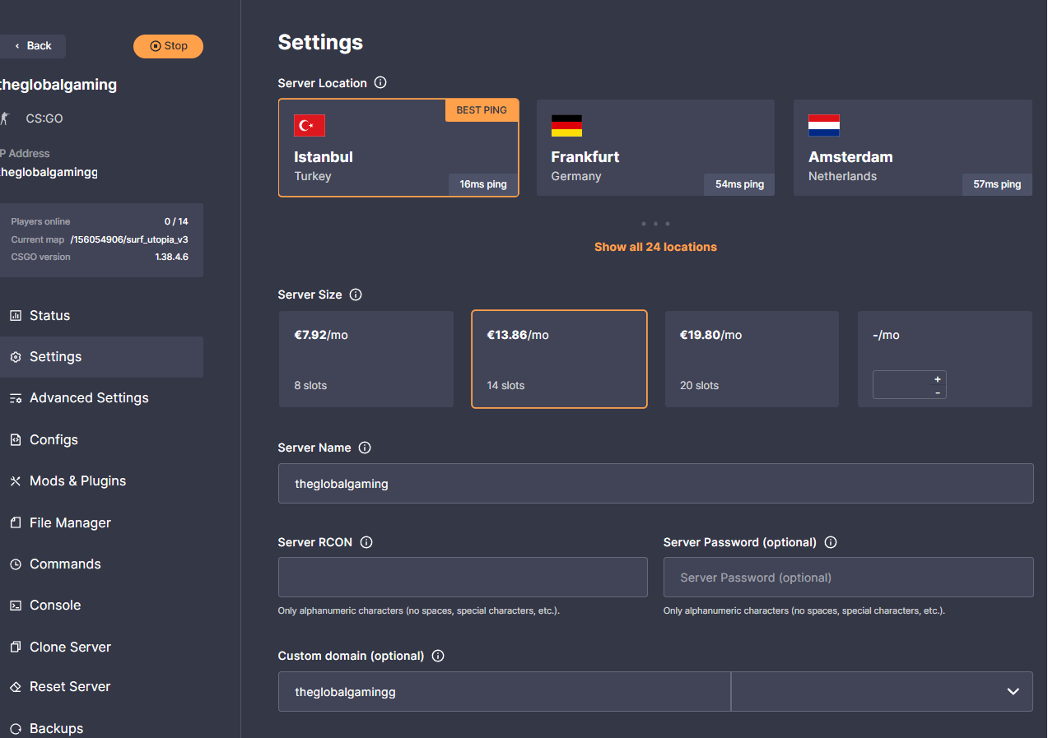Click the info icon next to Server Location
Image resolution: width=1048 pixels, height=738 pixels.
tap(380, 83)
